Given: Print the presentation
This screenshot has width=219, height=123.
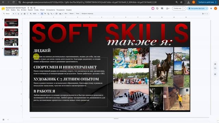Looking at the screenshot, I should [x=24, y=14].
